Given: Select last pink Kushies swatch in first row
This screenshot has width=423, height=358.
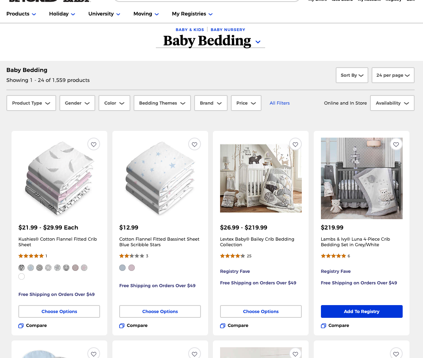Looking at the screenshot, I should [x=84, y=268].
